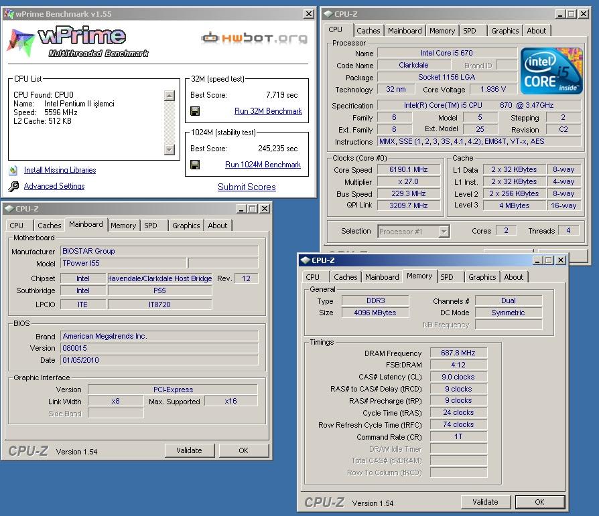Click the Intel Core i5 670 name field

tap(447, 53)
